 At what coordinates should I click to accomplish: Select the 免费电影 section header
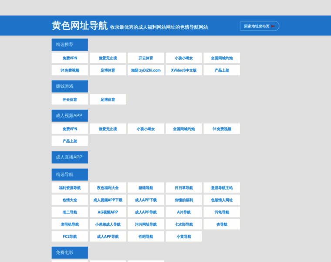[x=70, y=253]
